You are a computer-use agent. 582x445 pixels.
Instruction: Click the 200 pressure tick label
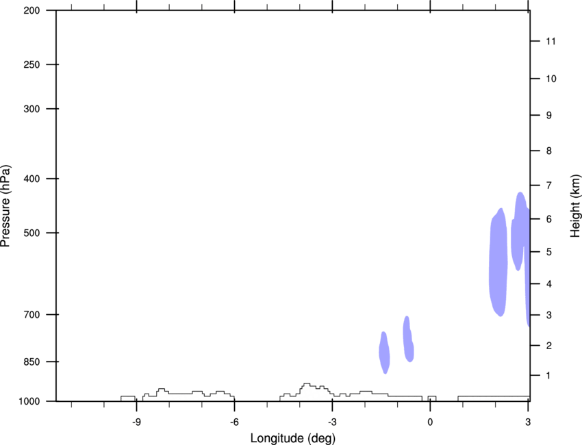(x=32, y=10)
